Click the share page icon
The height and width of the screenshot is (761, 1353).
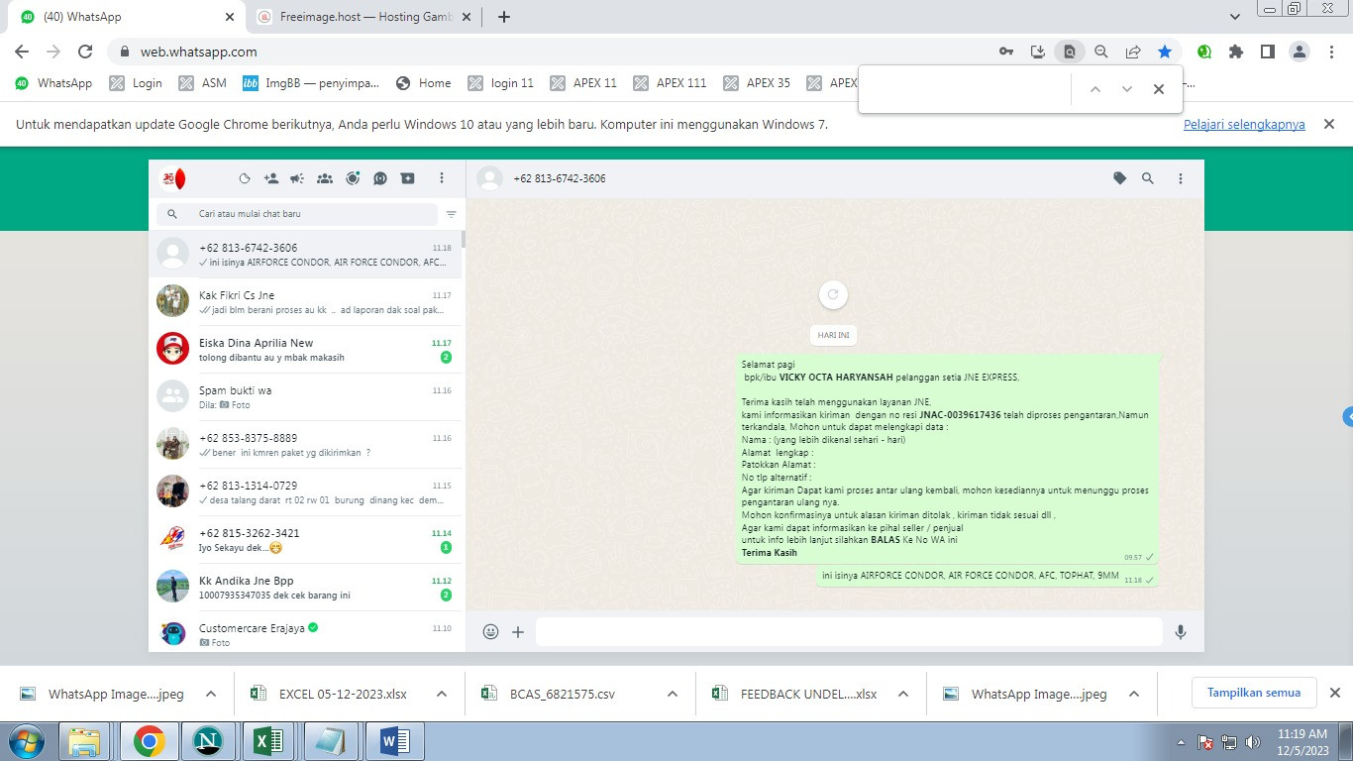click(x=1133, y=52)
